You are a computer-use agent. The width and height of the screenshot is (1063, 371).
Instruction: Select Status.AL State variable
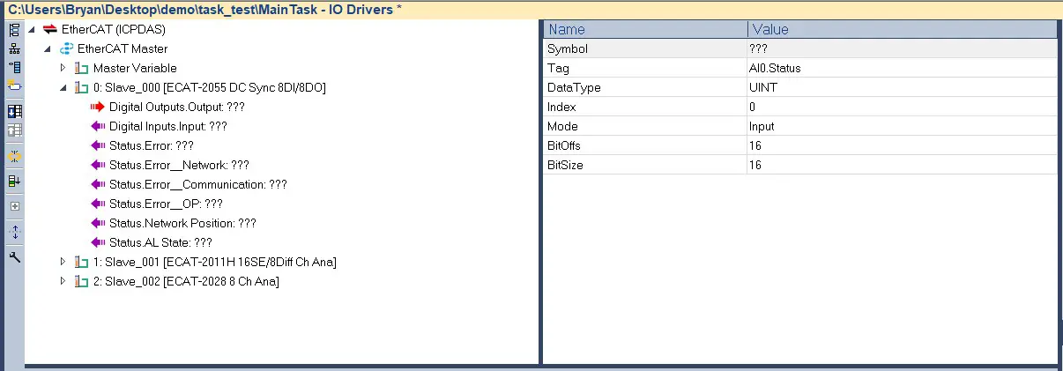[x=160, y=242]
